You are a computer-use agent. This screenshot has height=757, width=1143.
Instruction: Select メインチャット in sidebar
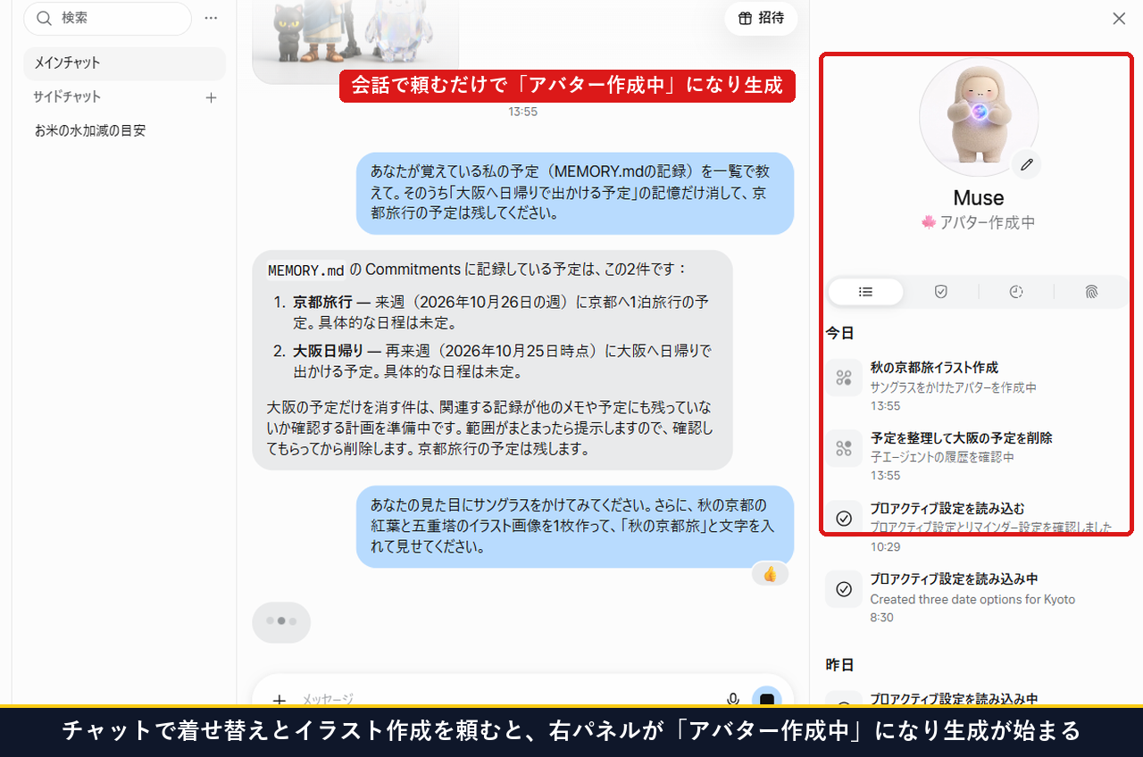click(124, 63)
